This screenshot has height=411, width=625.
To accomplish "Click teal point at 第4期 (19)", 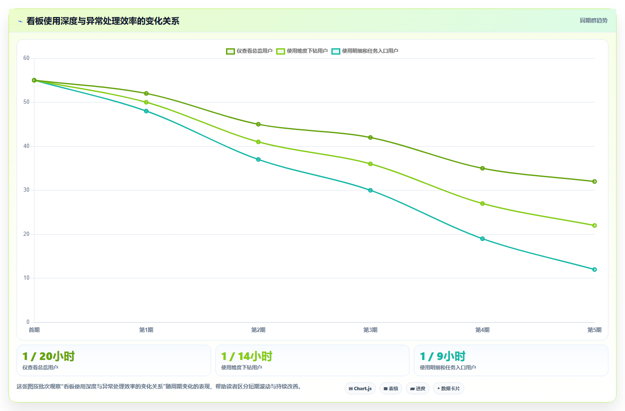I will coord(483,239).
